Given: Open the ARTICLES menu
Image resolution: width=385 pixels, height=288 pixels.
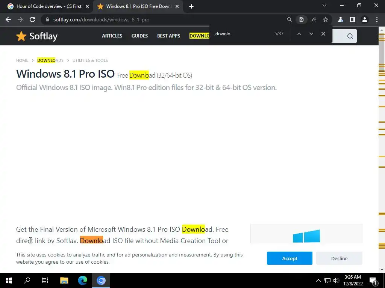Looking at the screenshot, I should click(x=112, y=36).
